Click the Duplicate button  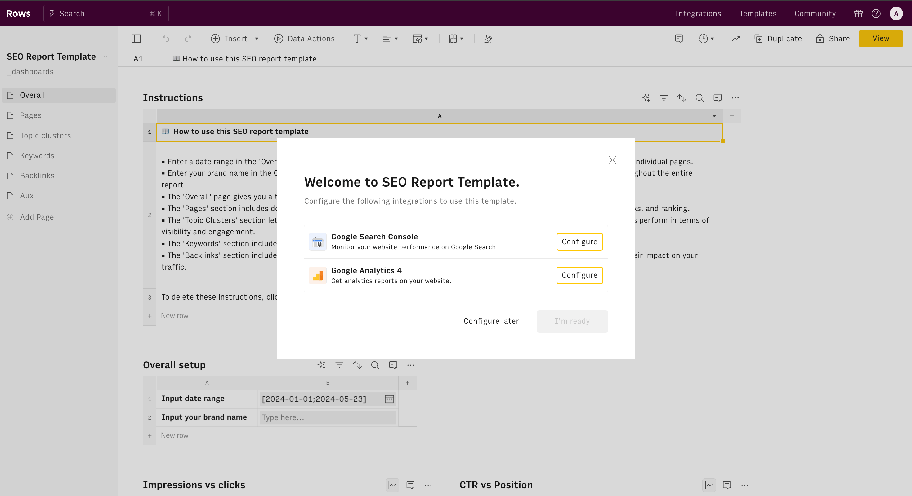pos(778,38)
